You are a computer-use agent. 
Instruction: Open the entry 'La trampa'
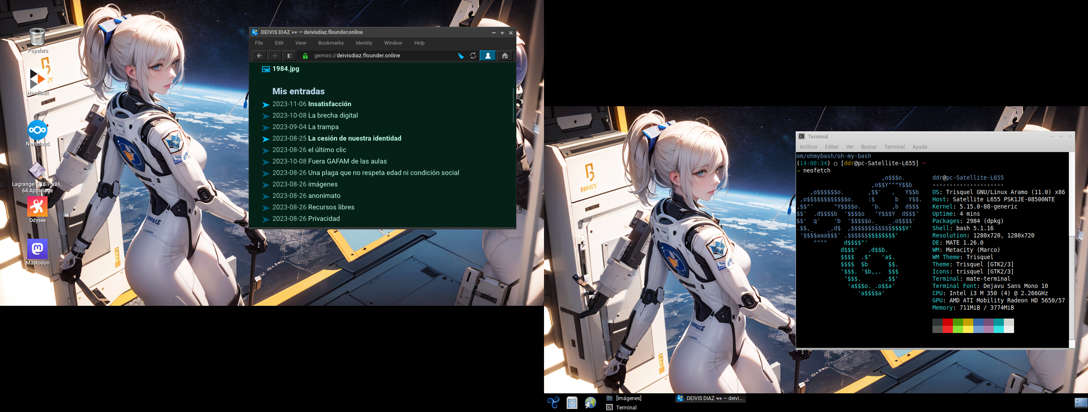coord(323,127)
